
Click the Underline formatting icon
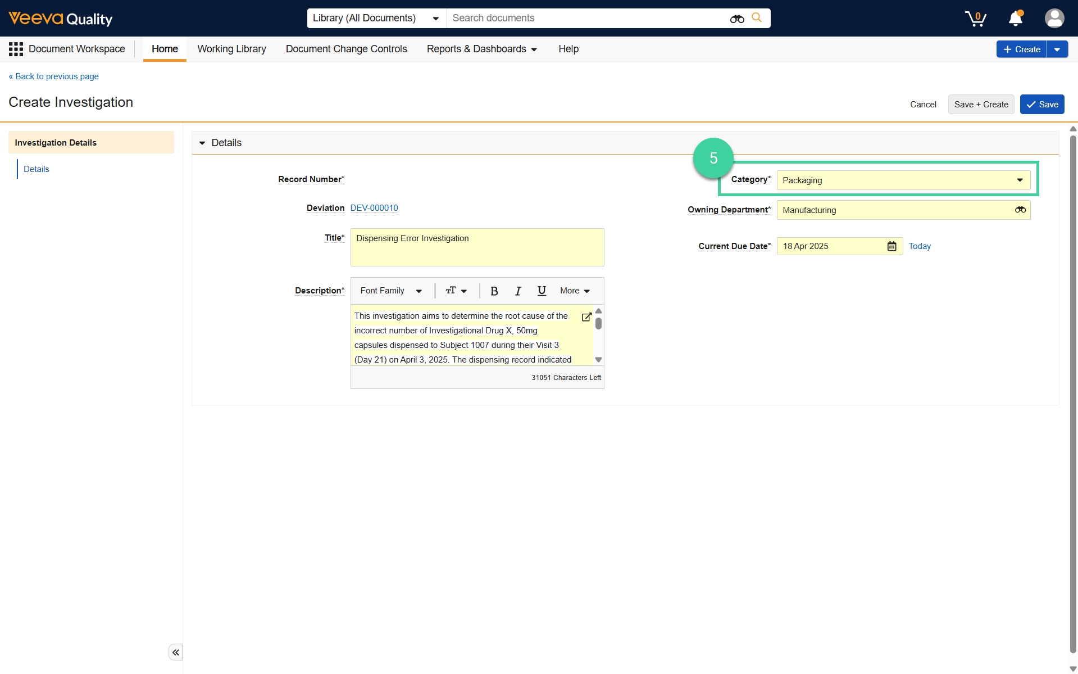click(542, 291)
